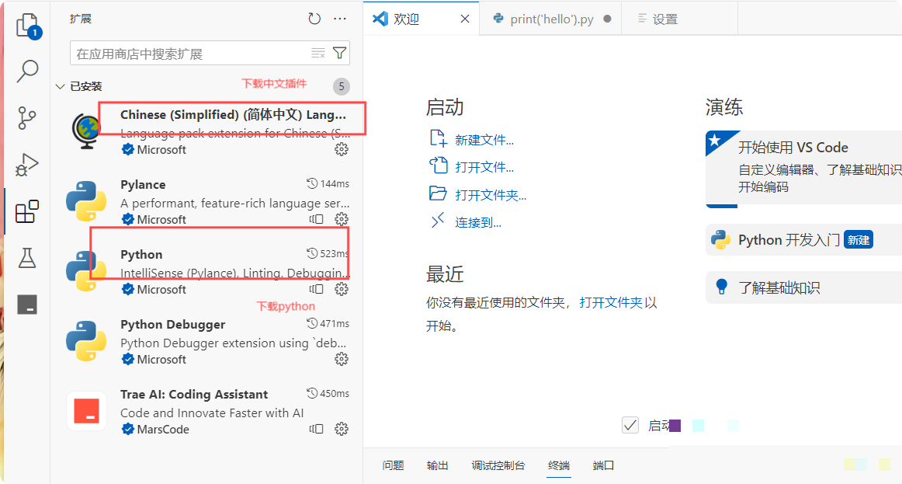Click Python extension sync indicator icon
Screen dimensions: 902x484
pyautogui.click(x=317, y=289)
